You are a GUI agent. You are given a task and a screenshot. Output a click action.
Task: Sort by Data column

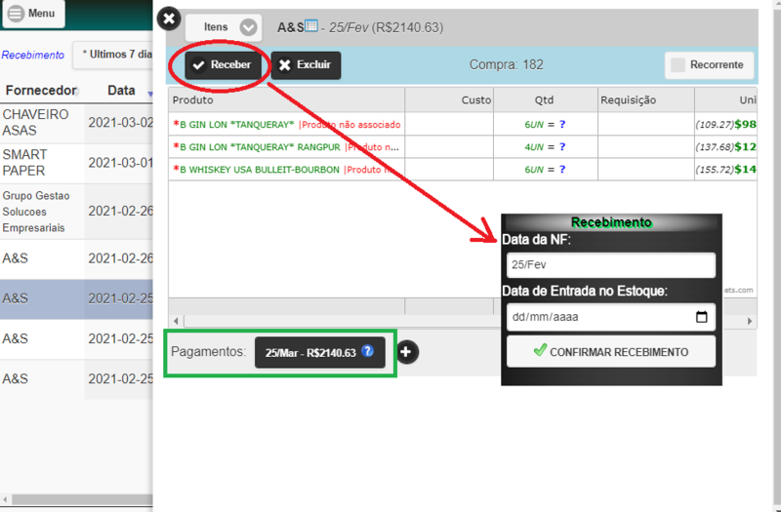coord(121,91)
